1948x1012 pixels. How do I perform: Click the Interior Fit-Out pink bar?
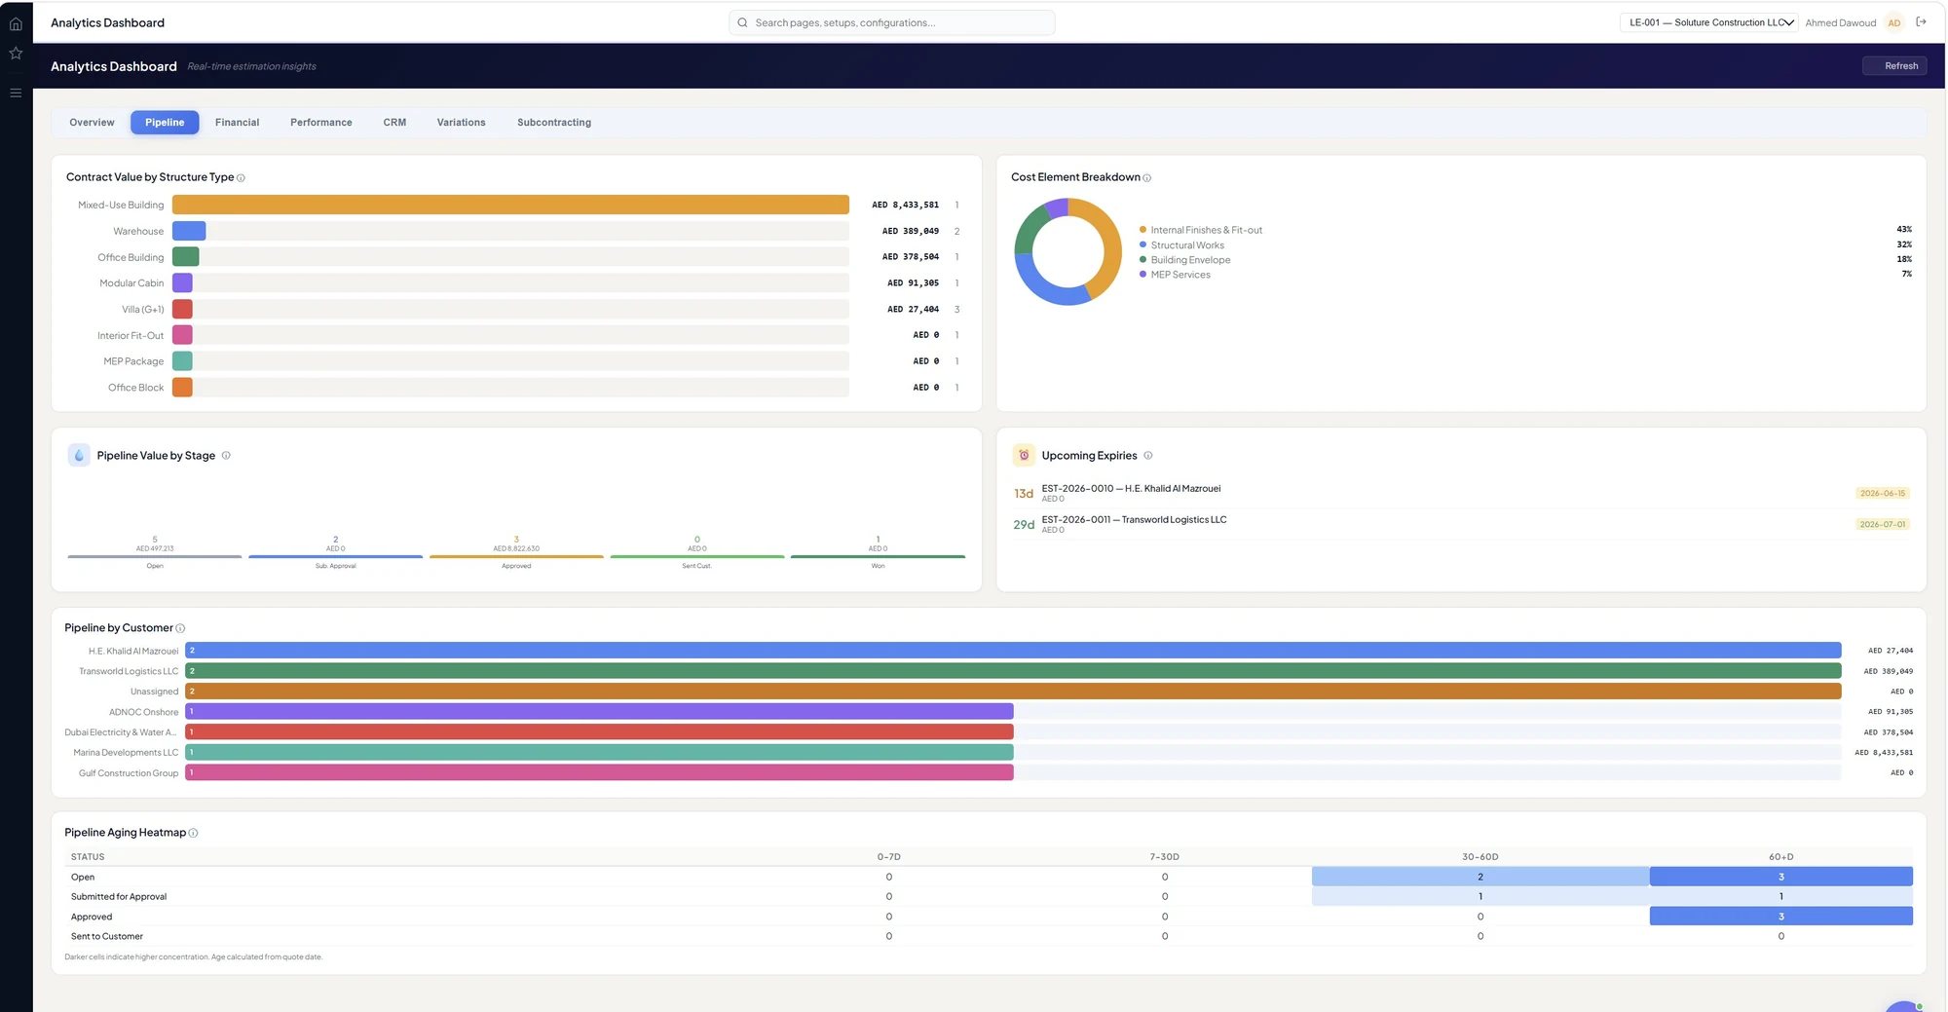point(182,335)
